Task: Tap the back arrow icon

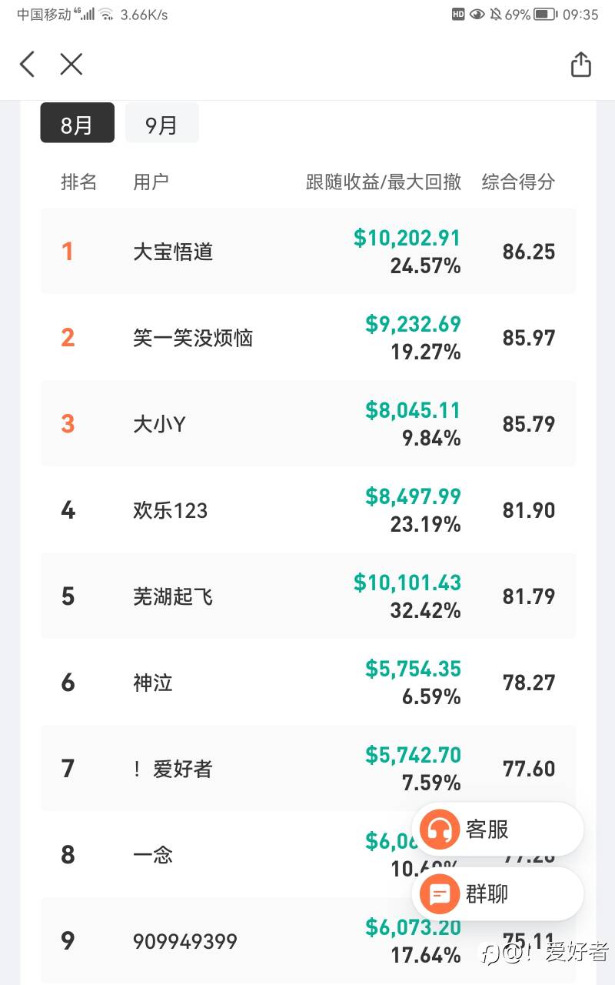Action: point(28,64)
